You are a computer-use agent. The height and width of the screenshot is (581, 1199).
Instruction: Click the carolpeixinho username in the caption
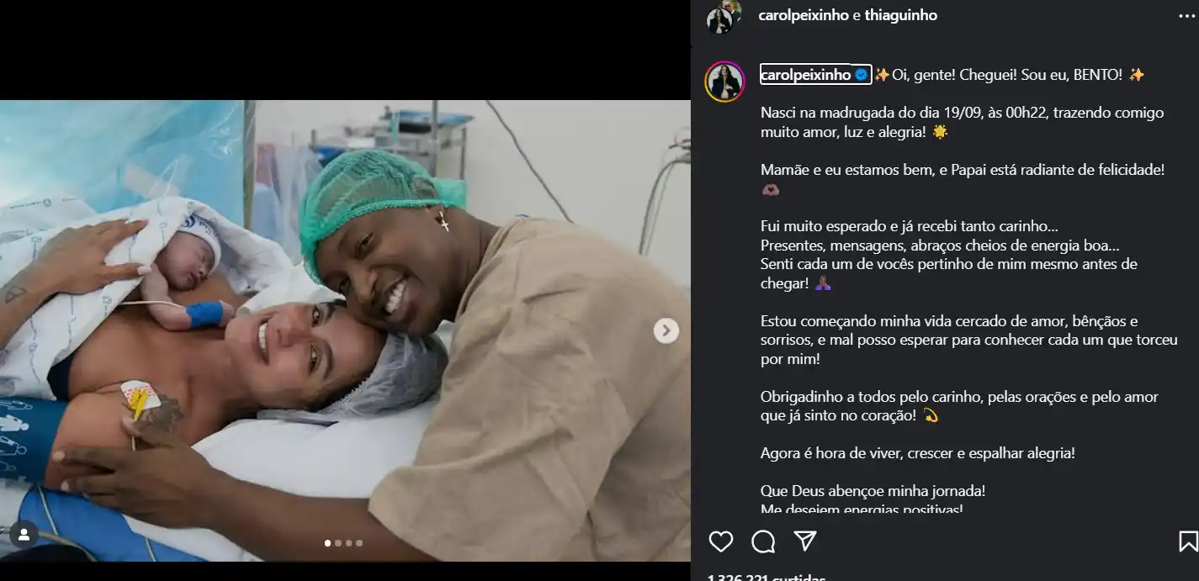[805, 75]
